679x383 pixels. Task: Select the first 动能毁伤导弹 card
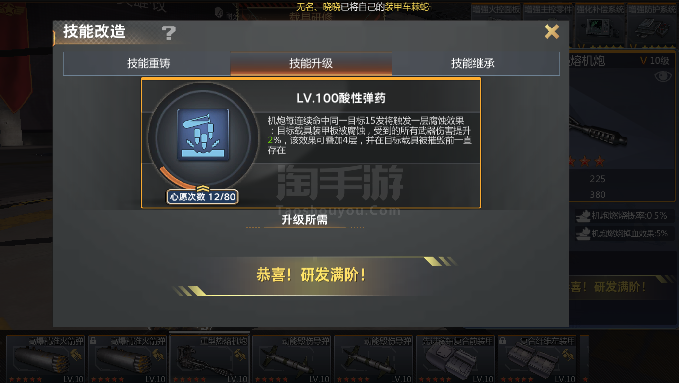(x=291, y=359)
